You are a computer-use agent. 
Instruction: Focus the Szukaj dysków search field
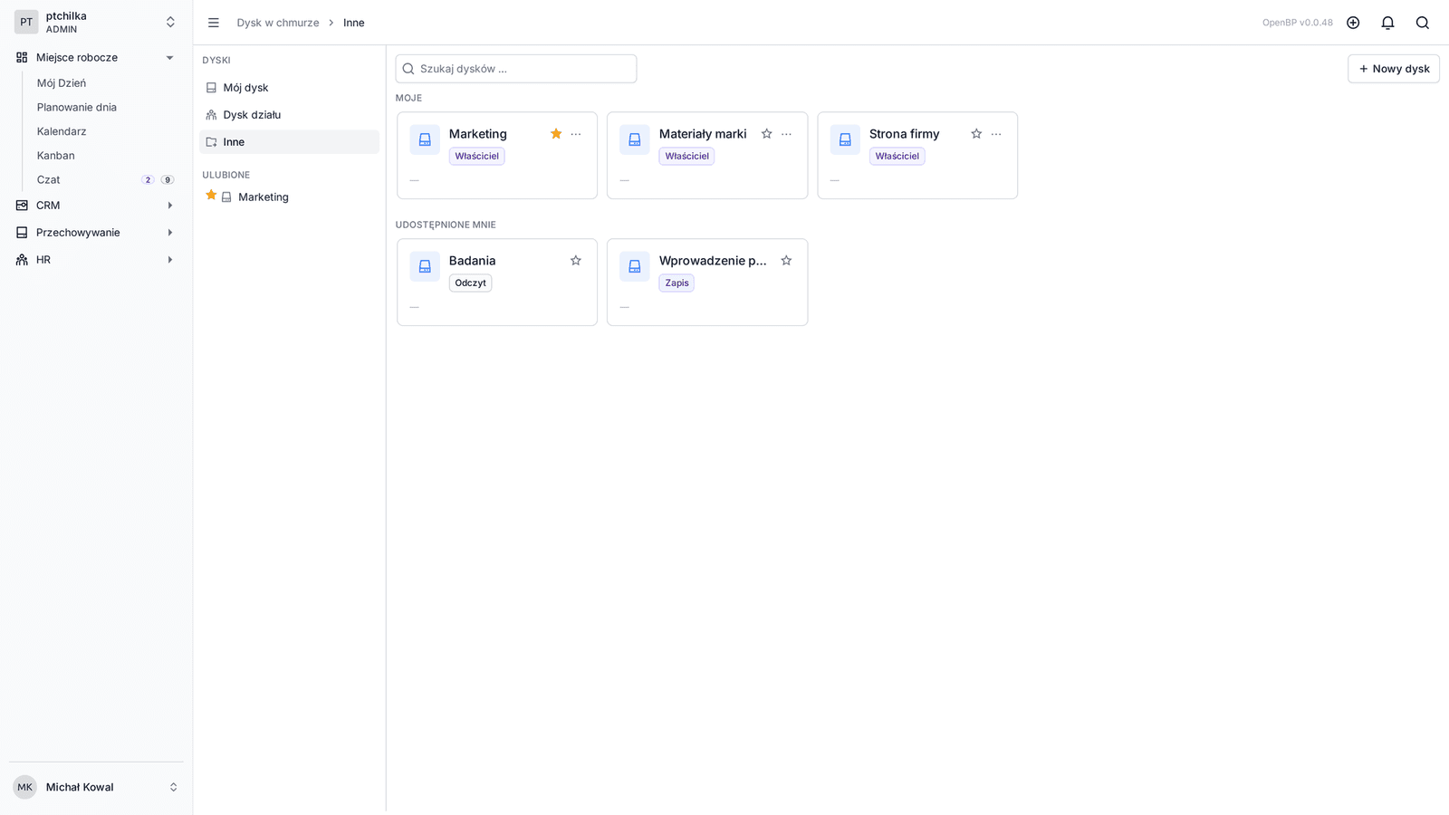(516, 69)
